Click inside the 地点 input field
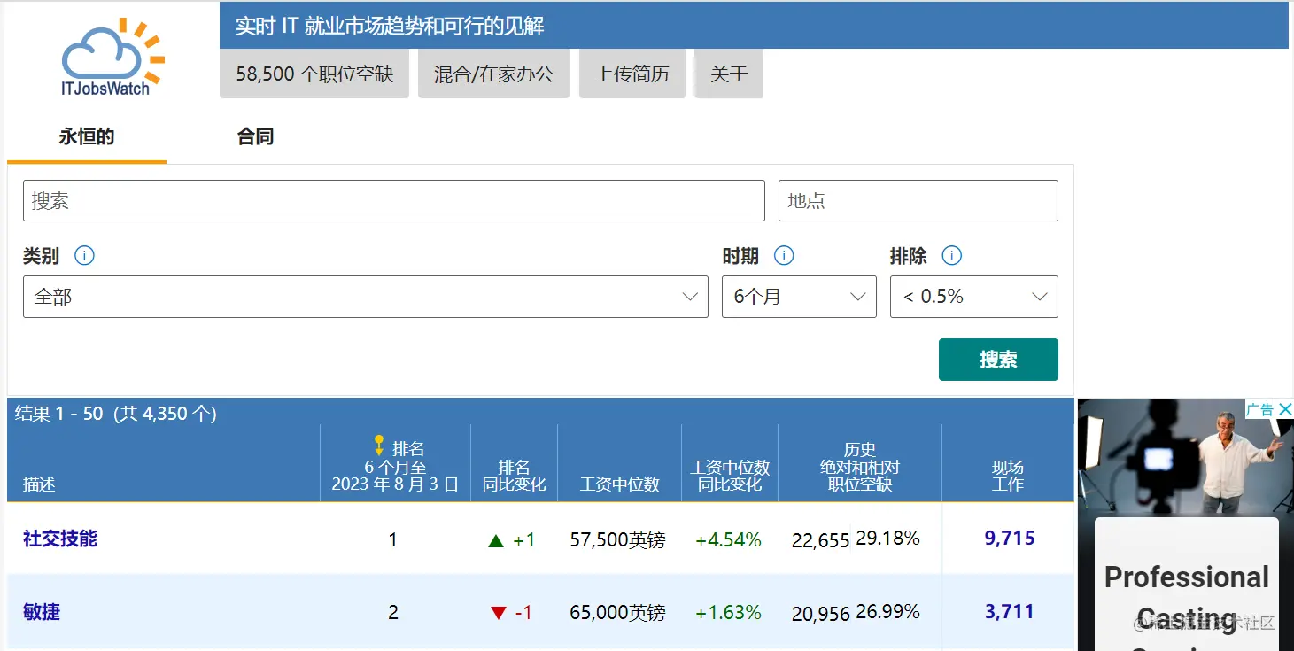The image size is (1294, 651). point(918,200)
